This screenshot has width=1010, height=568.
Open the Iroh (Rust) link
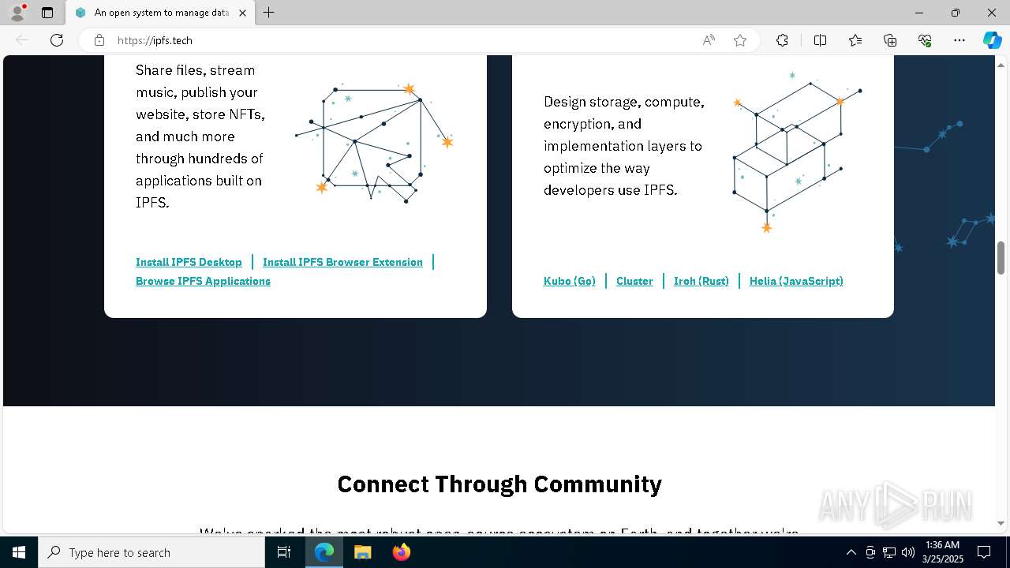(701, 281)
